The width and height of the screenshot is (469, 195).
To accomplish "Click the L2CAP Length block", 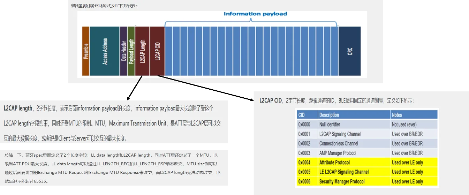I will (142, 51).
